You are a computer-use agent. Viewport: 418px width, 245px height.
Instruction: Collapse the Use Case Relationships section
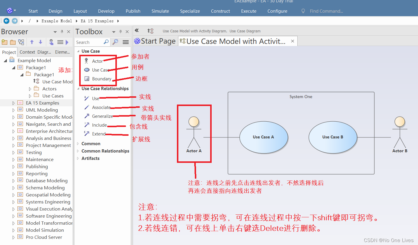(78, 88)
